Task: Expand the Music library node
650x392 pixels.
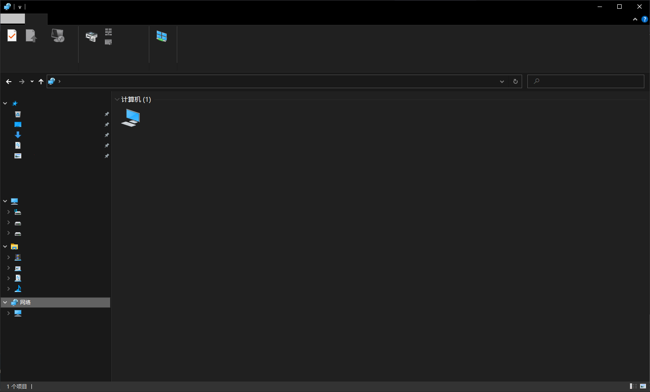Action: point(8,289)
